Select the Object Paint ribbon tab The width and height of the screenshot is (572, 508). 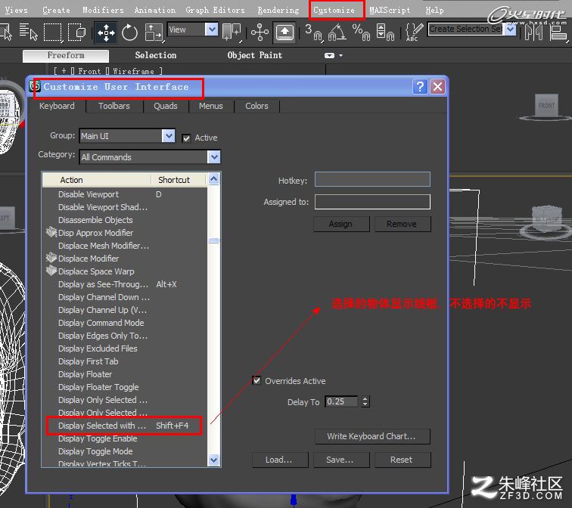pos(255,55)
